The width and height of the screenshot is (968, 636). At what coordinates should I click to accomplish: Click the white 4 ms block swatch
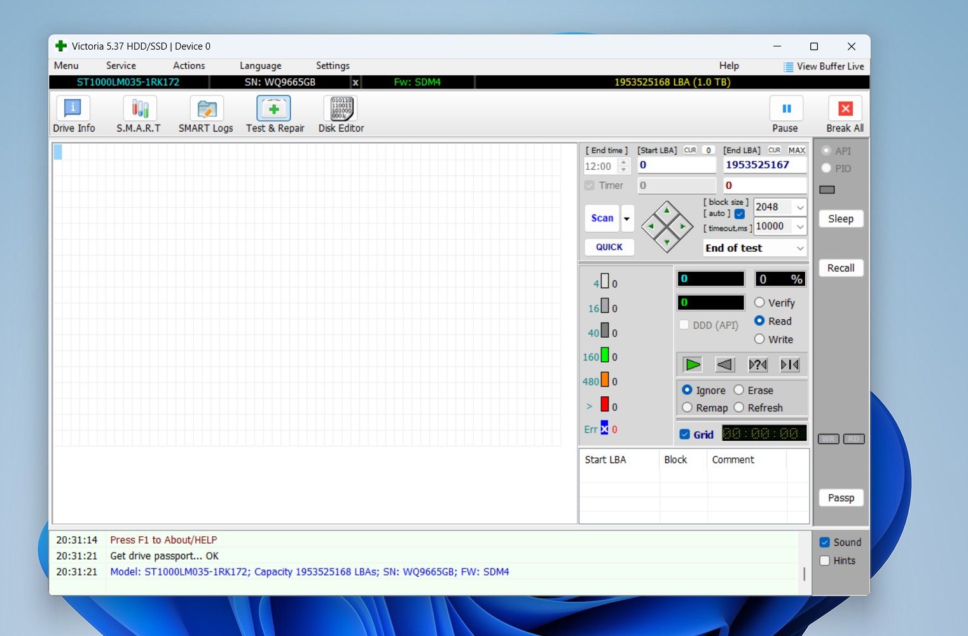pyautogui.click(x=605, y=281)
